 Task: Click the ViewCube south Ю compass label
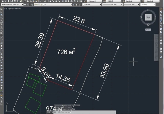(148, 25)
